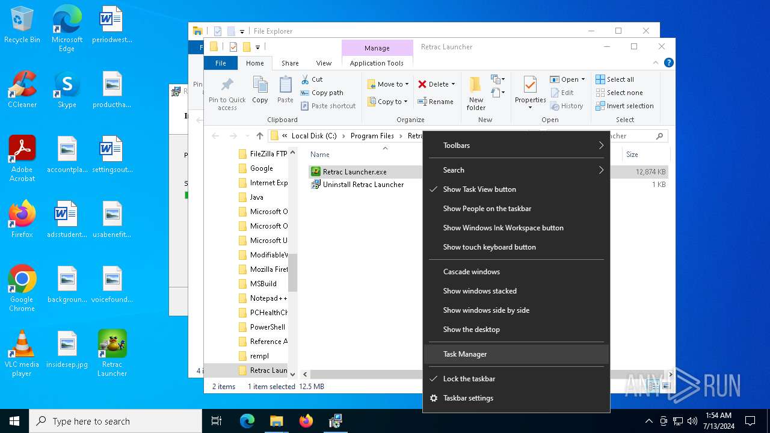Select Notepad++ folder in tree
Image resolution: width=770 pixels, height=433 pixels.
pos(262,298)
